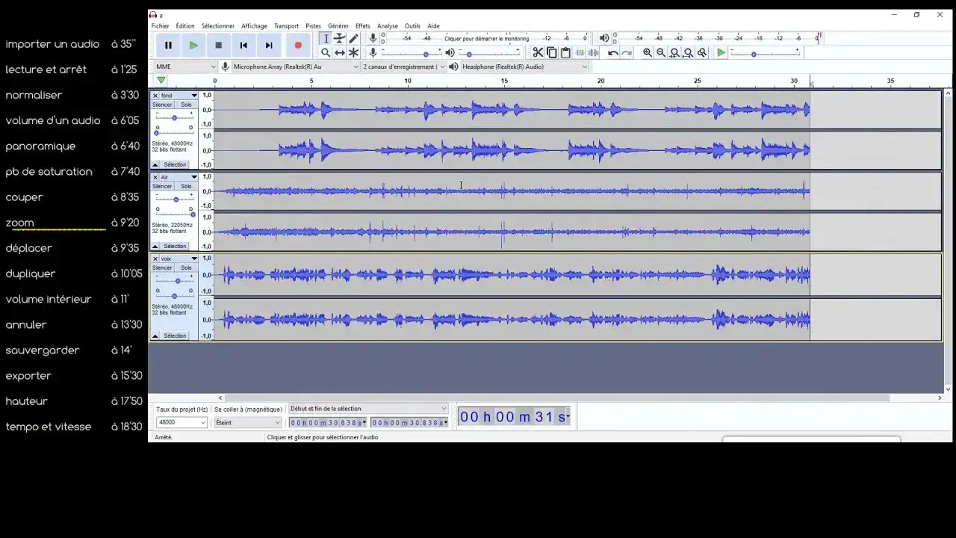The height and width of the screenshot is (538, 956).
Task: Activate the Zoom tool (magnifier)
Action: click(x=326, y=52)
